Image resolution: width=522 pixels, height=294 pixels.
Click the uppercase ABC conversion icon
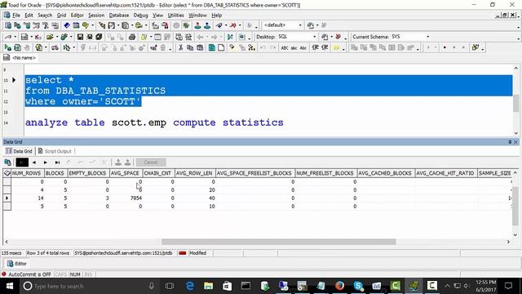coord(285,47)
